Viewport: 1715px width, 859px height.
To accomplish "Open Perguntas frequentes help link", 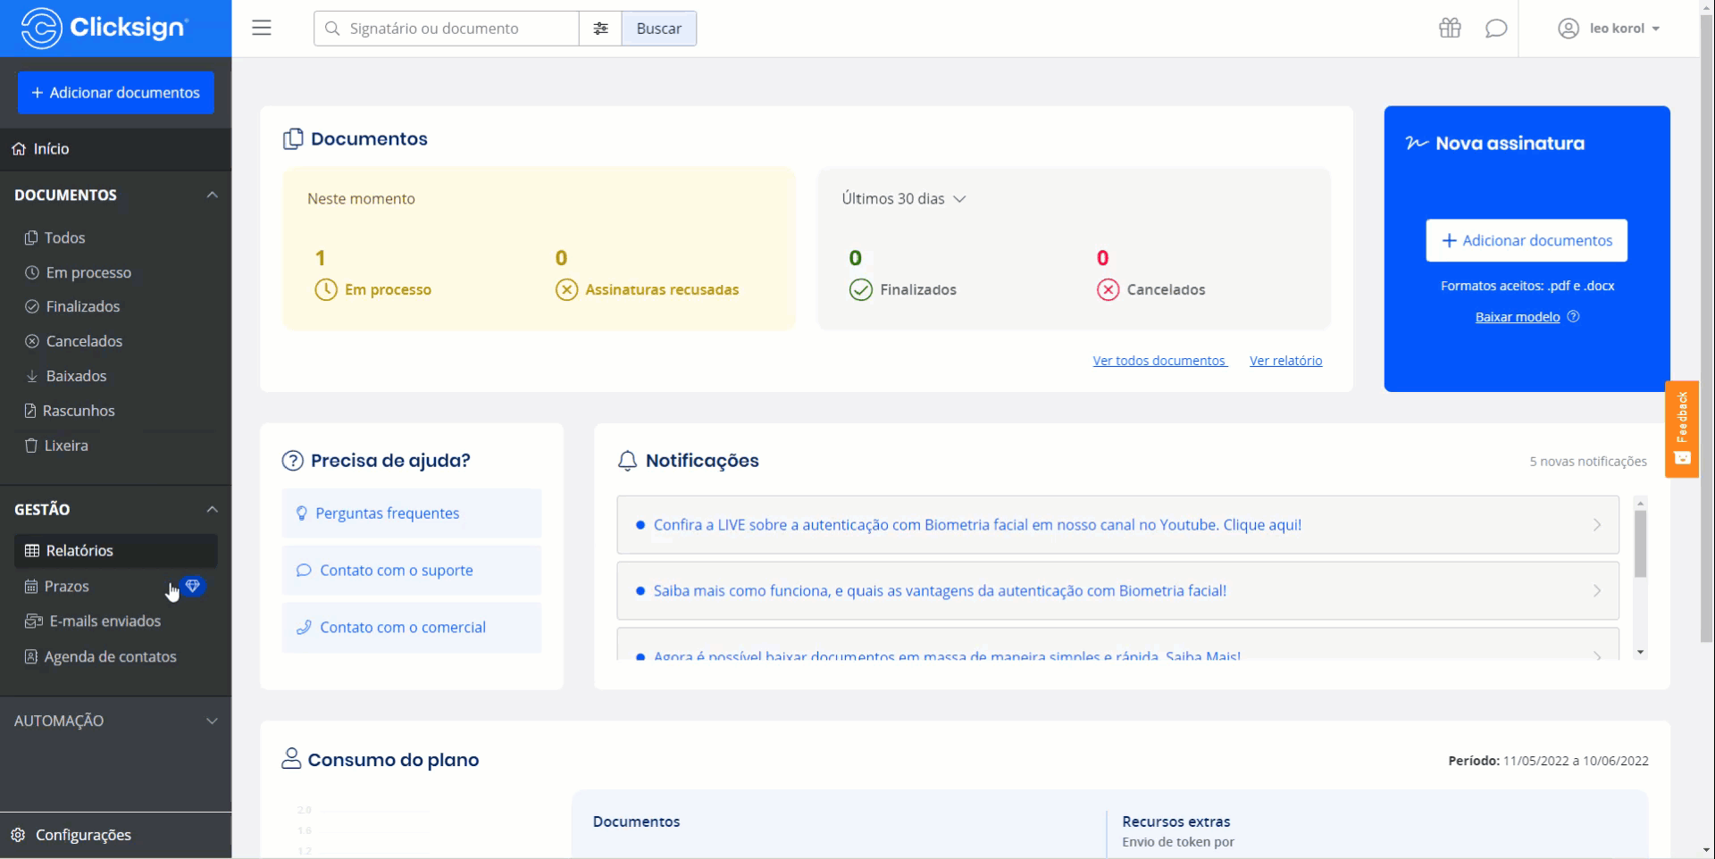I will [x=412, y=513].
